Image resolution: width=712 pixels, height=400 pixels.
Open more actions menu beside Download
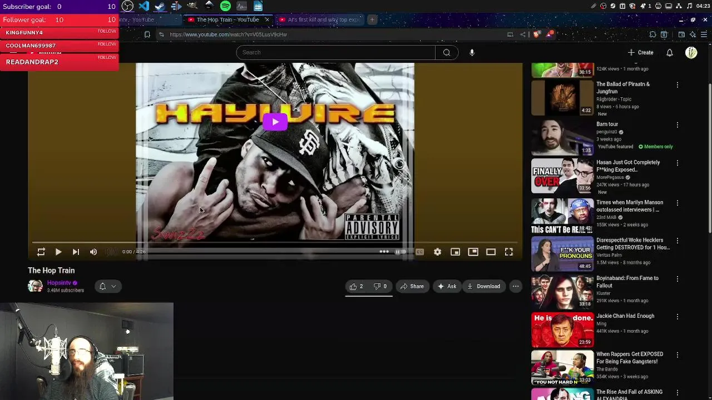click(516, 286)
